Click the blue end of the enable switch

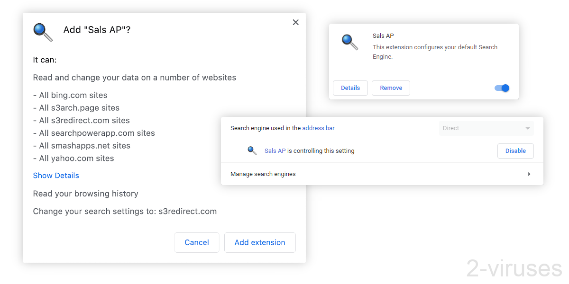coord(505,88)
